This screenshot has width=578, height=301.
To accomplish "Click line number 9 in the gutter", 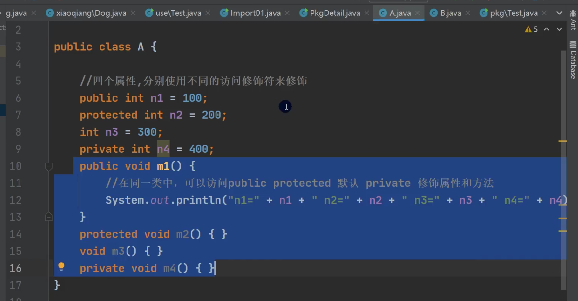I will click(x=18, y=149).
